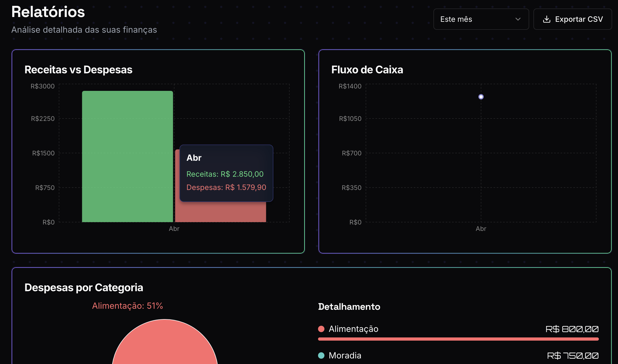The height and width of the screenshot is (364, 618).
Task: Click the Abr label under cash flow chart
Action: 481,229
